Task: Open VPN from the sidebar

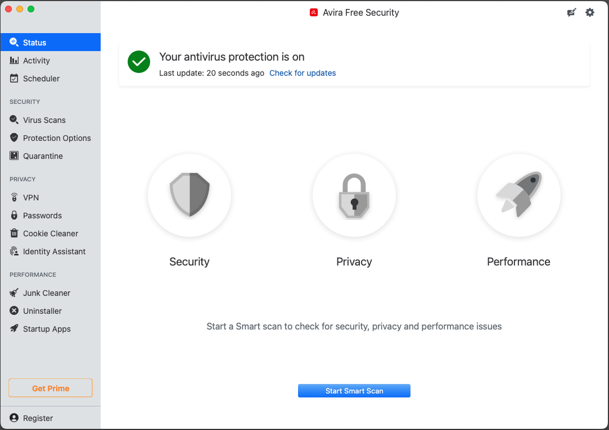Action: click(31, 198)
